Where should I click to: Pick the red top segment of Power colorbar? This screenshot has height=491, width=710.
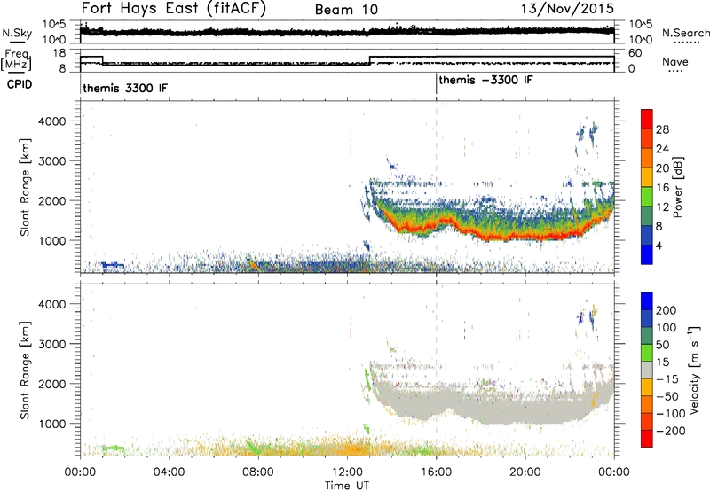[647, 119]
